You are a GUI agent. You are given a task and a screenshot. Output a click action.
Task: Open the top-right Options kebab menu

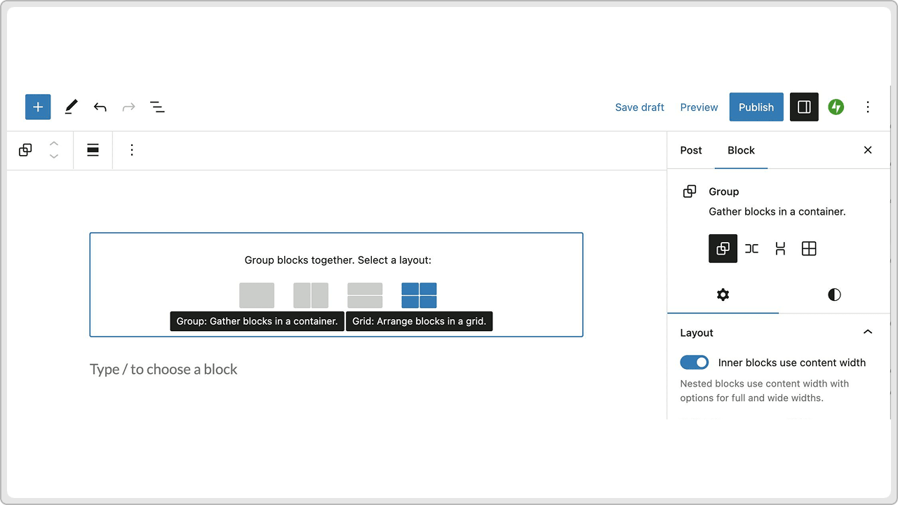tap(868, 107)
